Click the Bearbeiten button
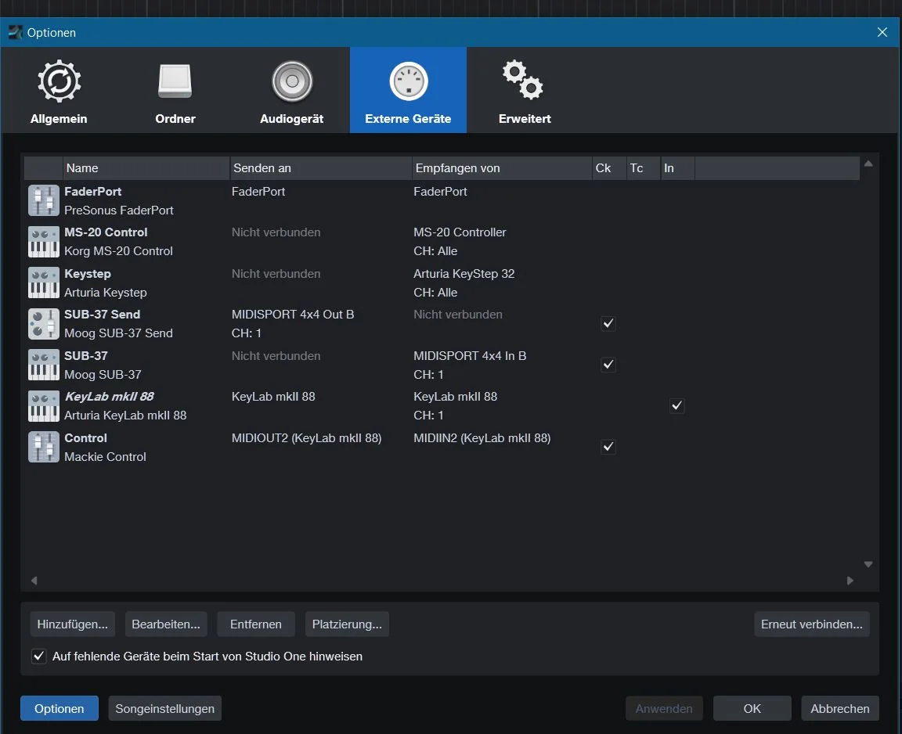This screenshot has height=734, width=902. coord(166,624)
